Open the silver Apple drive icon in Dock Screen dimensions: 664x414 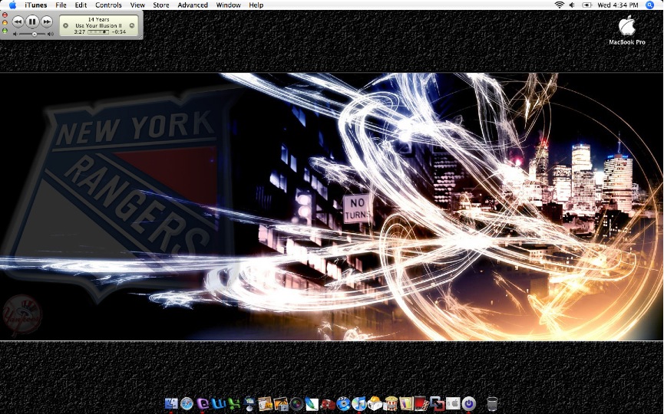tap(453, 403)
